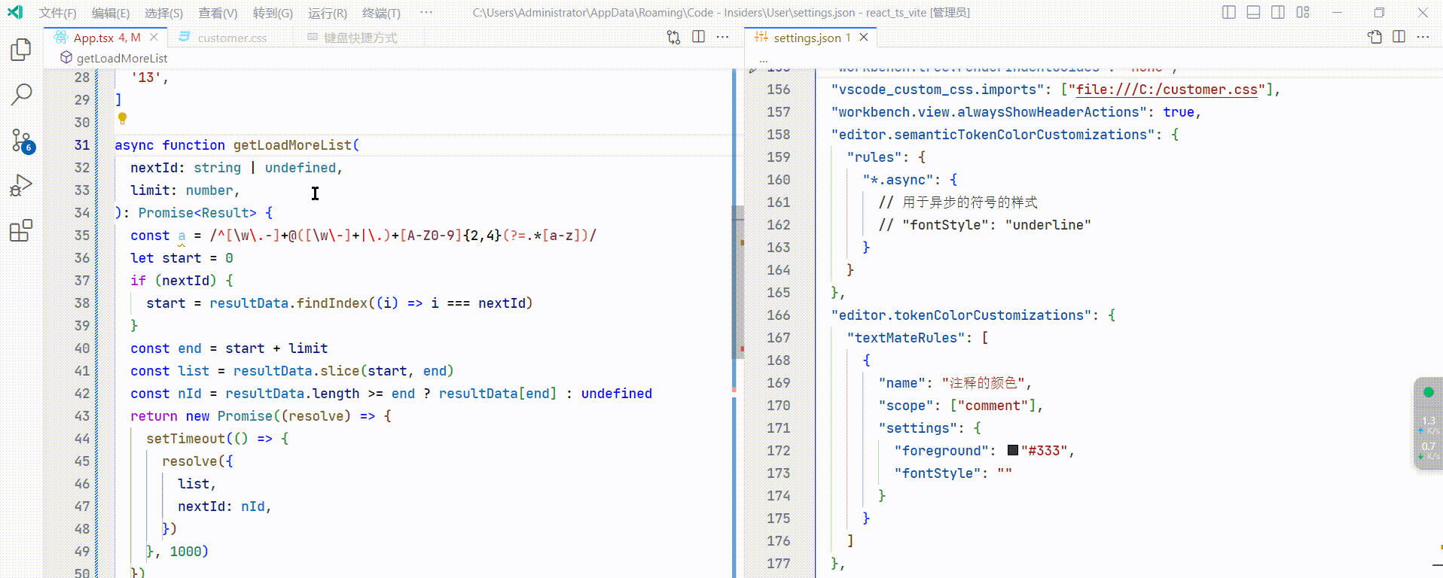
Task: Click "fontStyle" key on line 173
Action: [x=938, y=473]
